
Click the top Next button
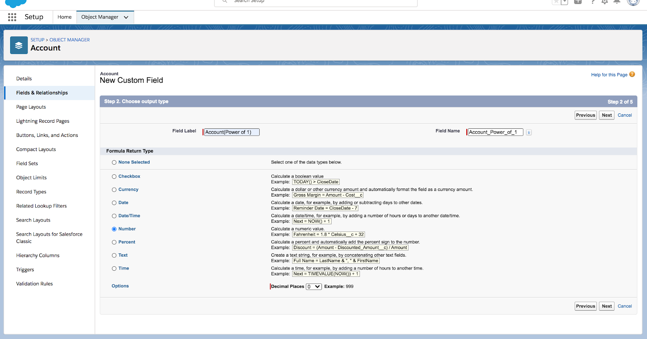tap(607, 115)
